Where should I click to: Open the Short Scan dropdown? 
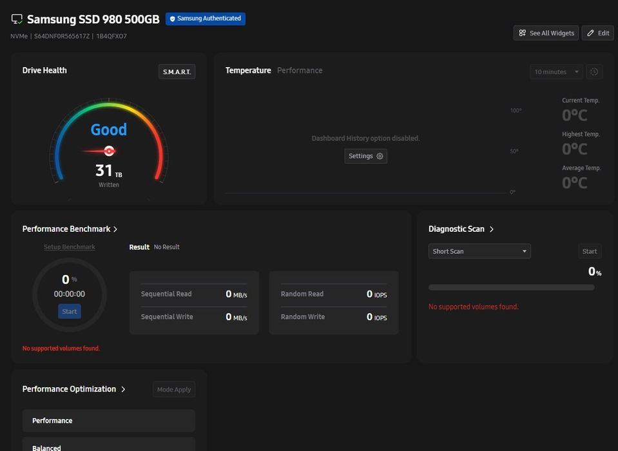click(x=479, y=251)
